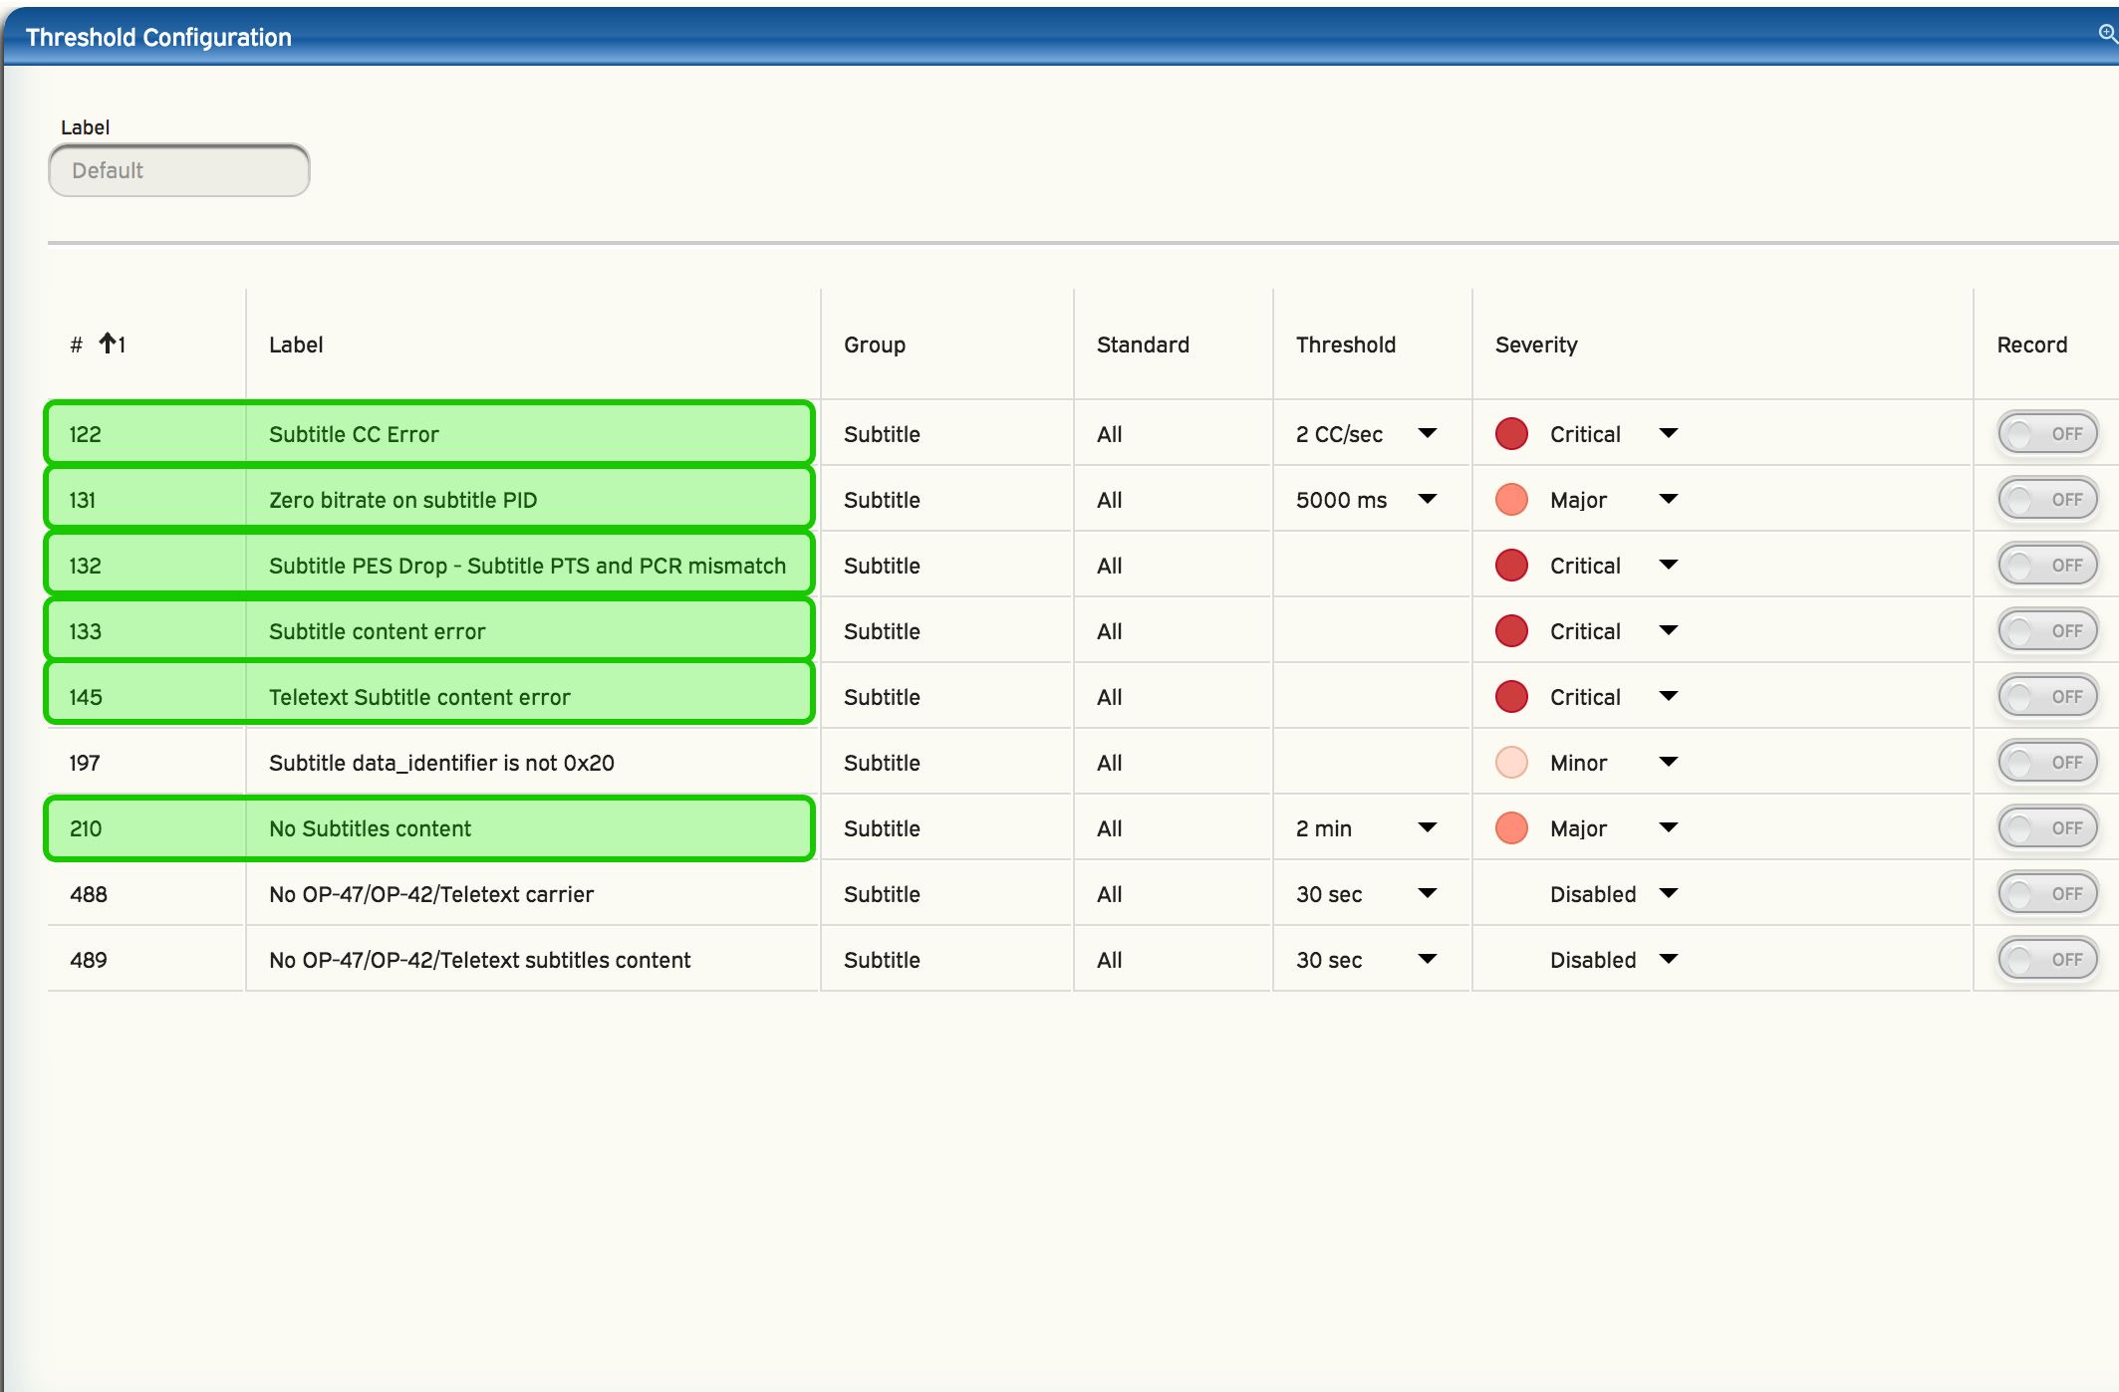Image resolution: width=2119 pixels, height=1392 pixels.
Task: Click the sort ascending arrow in # column
Action: 108,344
